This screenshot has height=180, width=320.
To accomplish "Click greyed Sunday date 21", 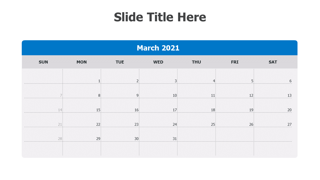I will pos(60,124).
